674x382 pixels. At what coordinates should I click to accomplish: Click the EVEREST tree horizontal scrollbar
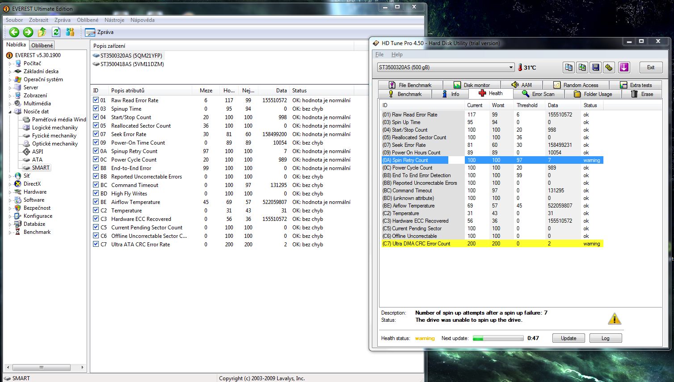(x=45, y=367)
